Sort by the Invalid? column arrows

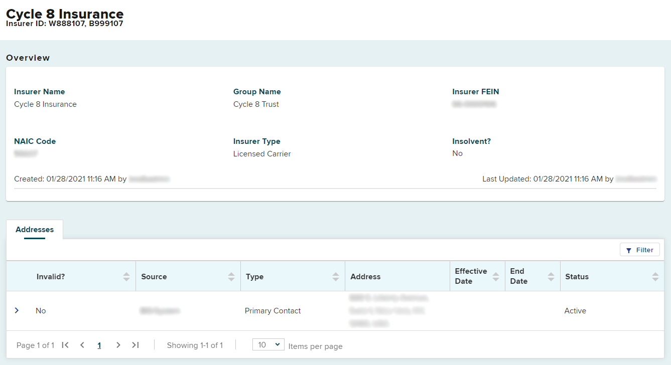pyautogui.click(x=126, y=277)
